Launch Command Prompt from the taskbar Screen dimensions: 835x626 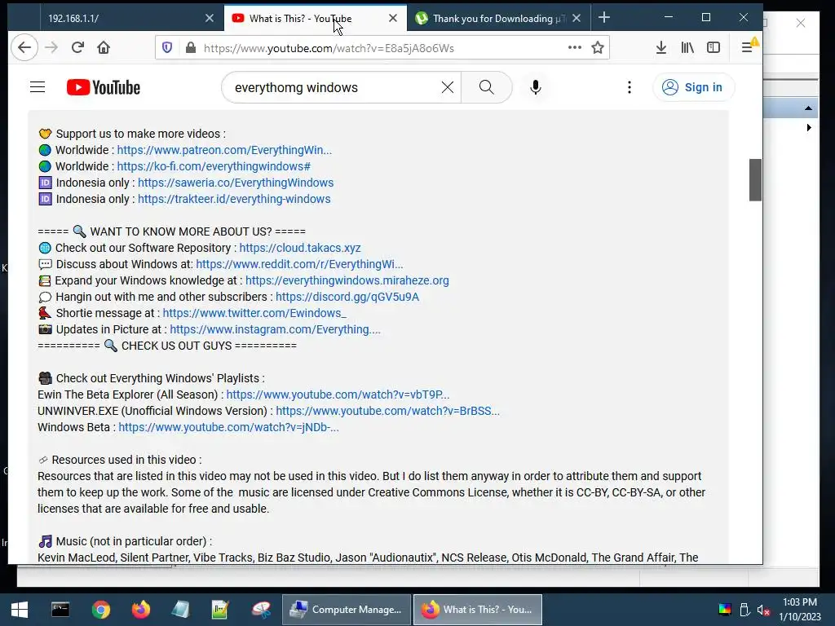click(60, 610)
